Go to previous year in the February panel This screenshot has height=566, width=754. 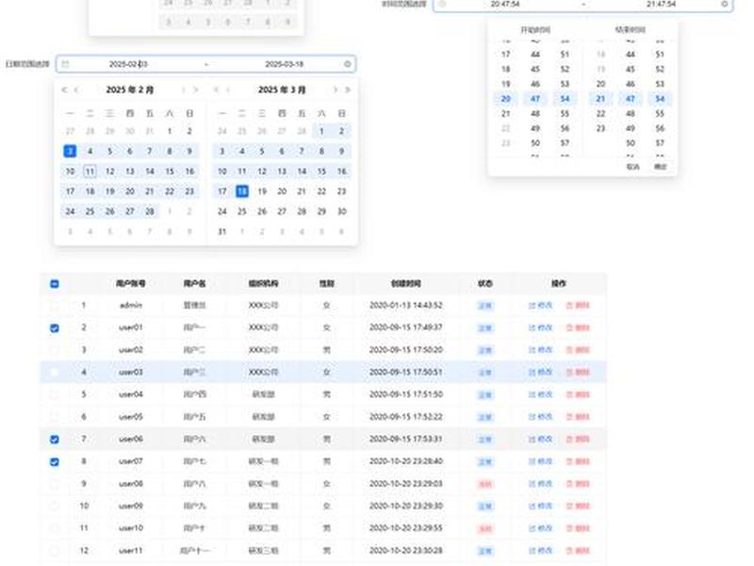64,90
